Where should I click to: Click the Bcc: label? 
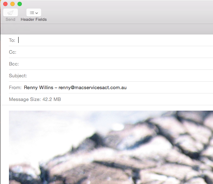click(x=14, y=64)
